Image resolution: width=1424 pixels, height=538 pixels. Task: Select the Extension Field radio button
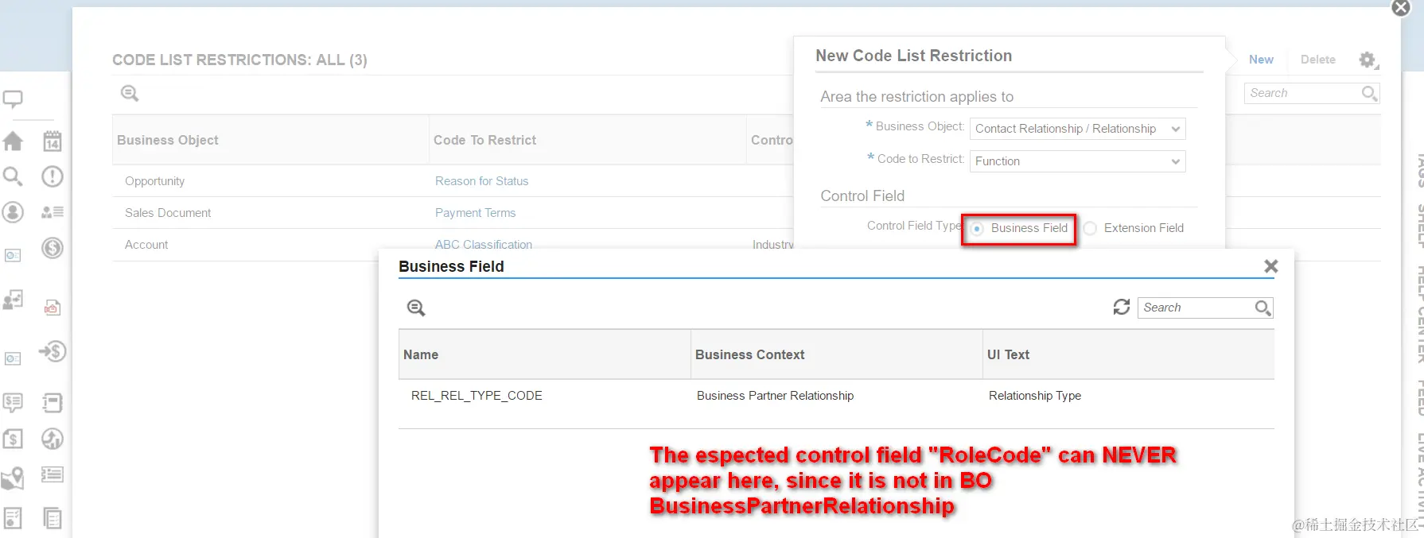1091,228
